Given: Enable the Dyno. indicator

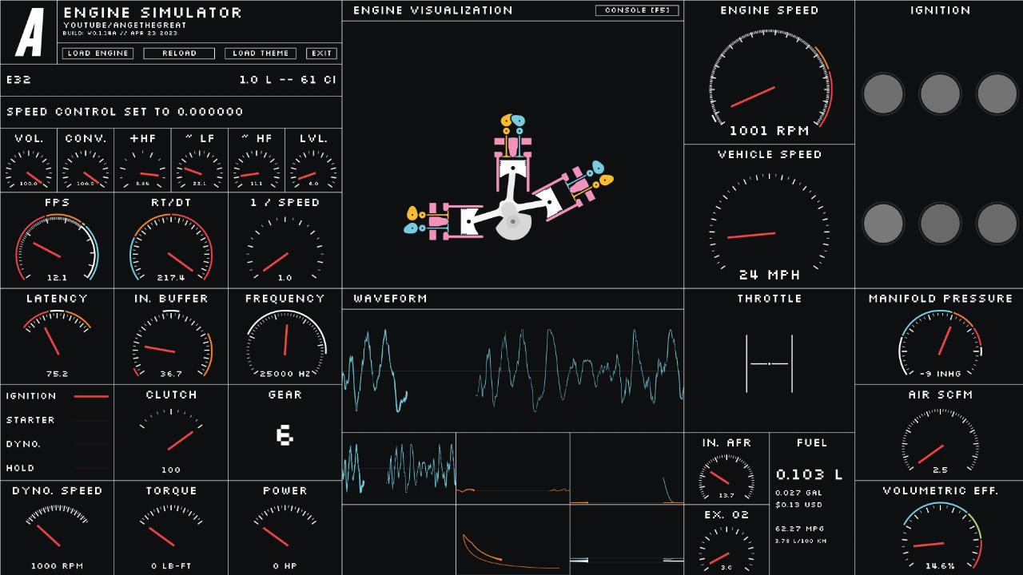Looking at the screenshot, I should pos(91,444).
